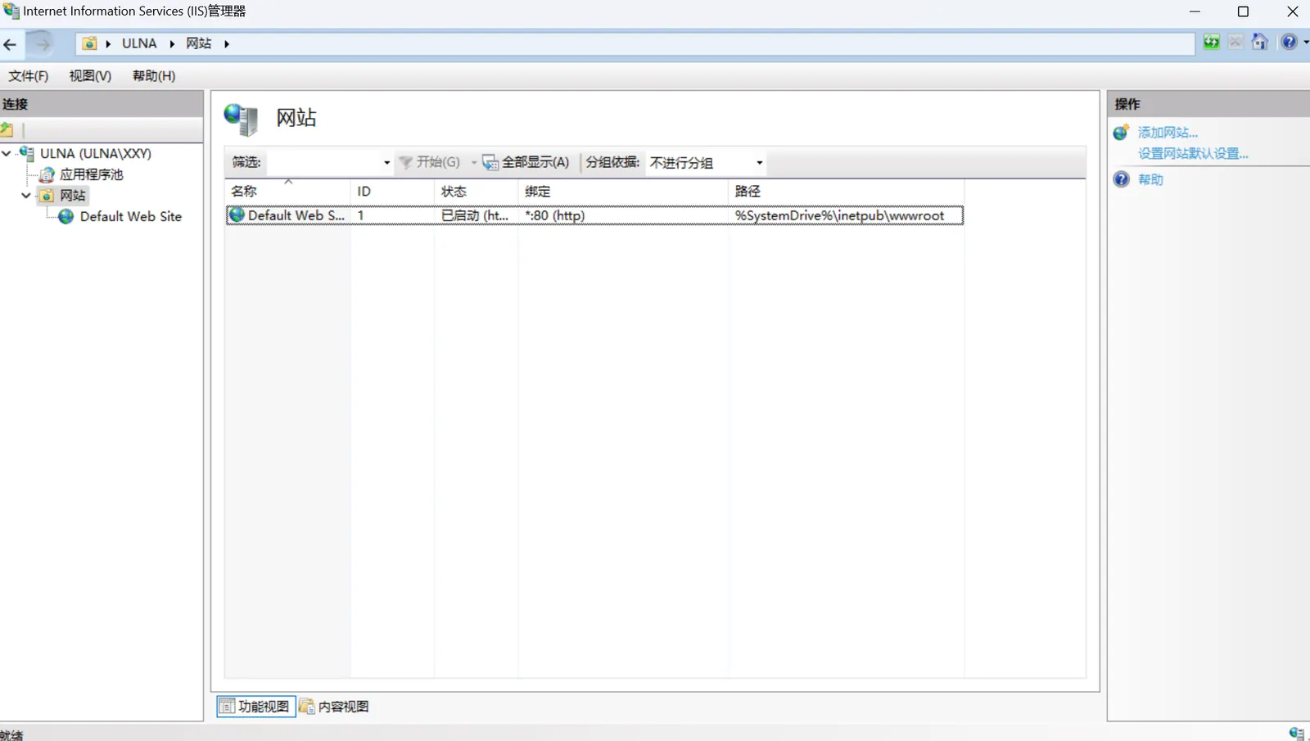This screenshot has height=741, width=1310.
Task: Click 添加网站... link
Action: [1168, 133]
